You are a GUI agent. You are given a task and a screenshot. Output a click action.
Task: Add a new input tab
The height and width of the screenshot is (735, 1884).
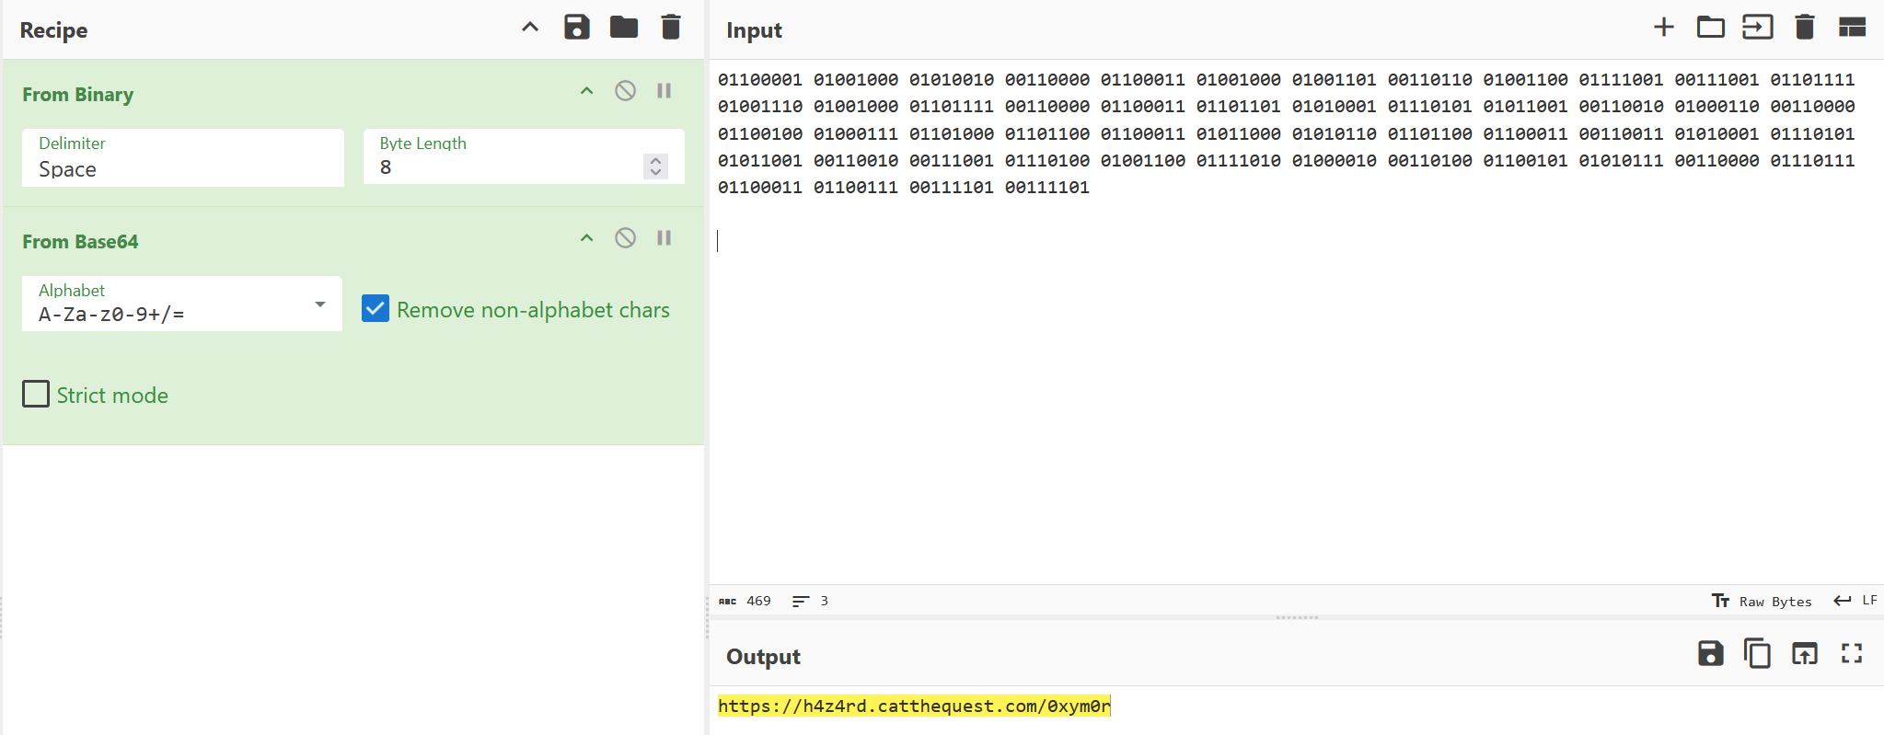point(1663,28)
